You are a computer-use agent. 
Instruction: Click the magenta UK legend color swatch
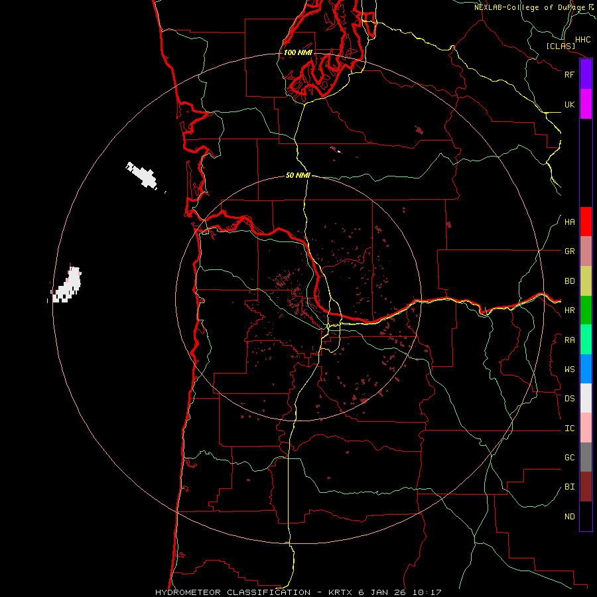pyautogui.click(x=586, y=104)
